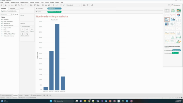Open the Feuille de calcul menu
Image resolution: width=183 pixels, height=103 pixels.
click(x=15, y=2)
